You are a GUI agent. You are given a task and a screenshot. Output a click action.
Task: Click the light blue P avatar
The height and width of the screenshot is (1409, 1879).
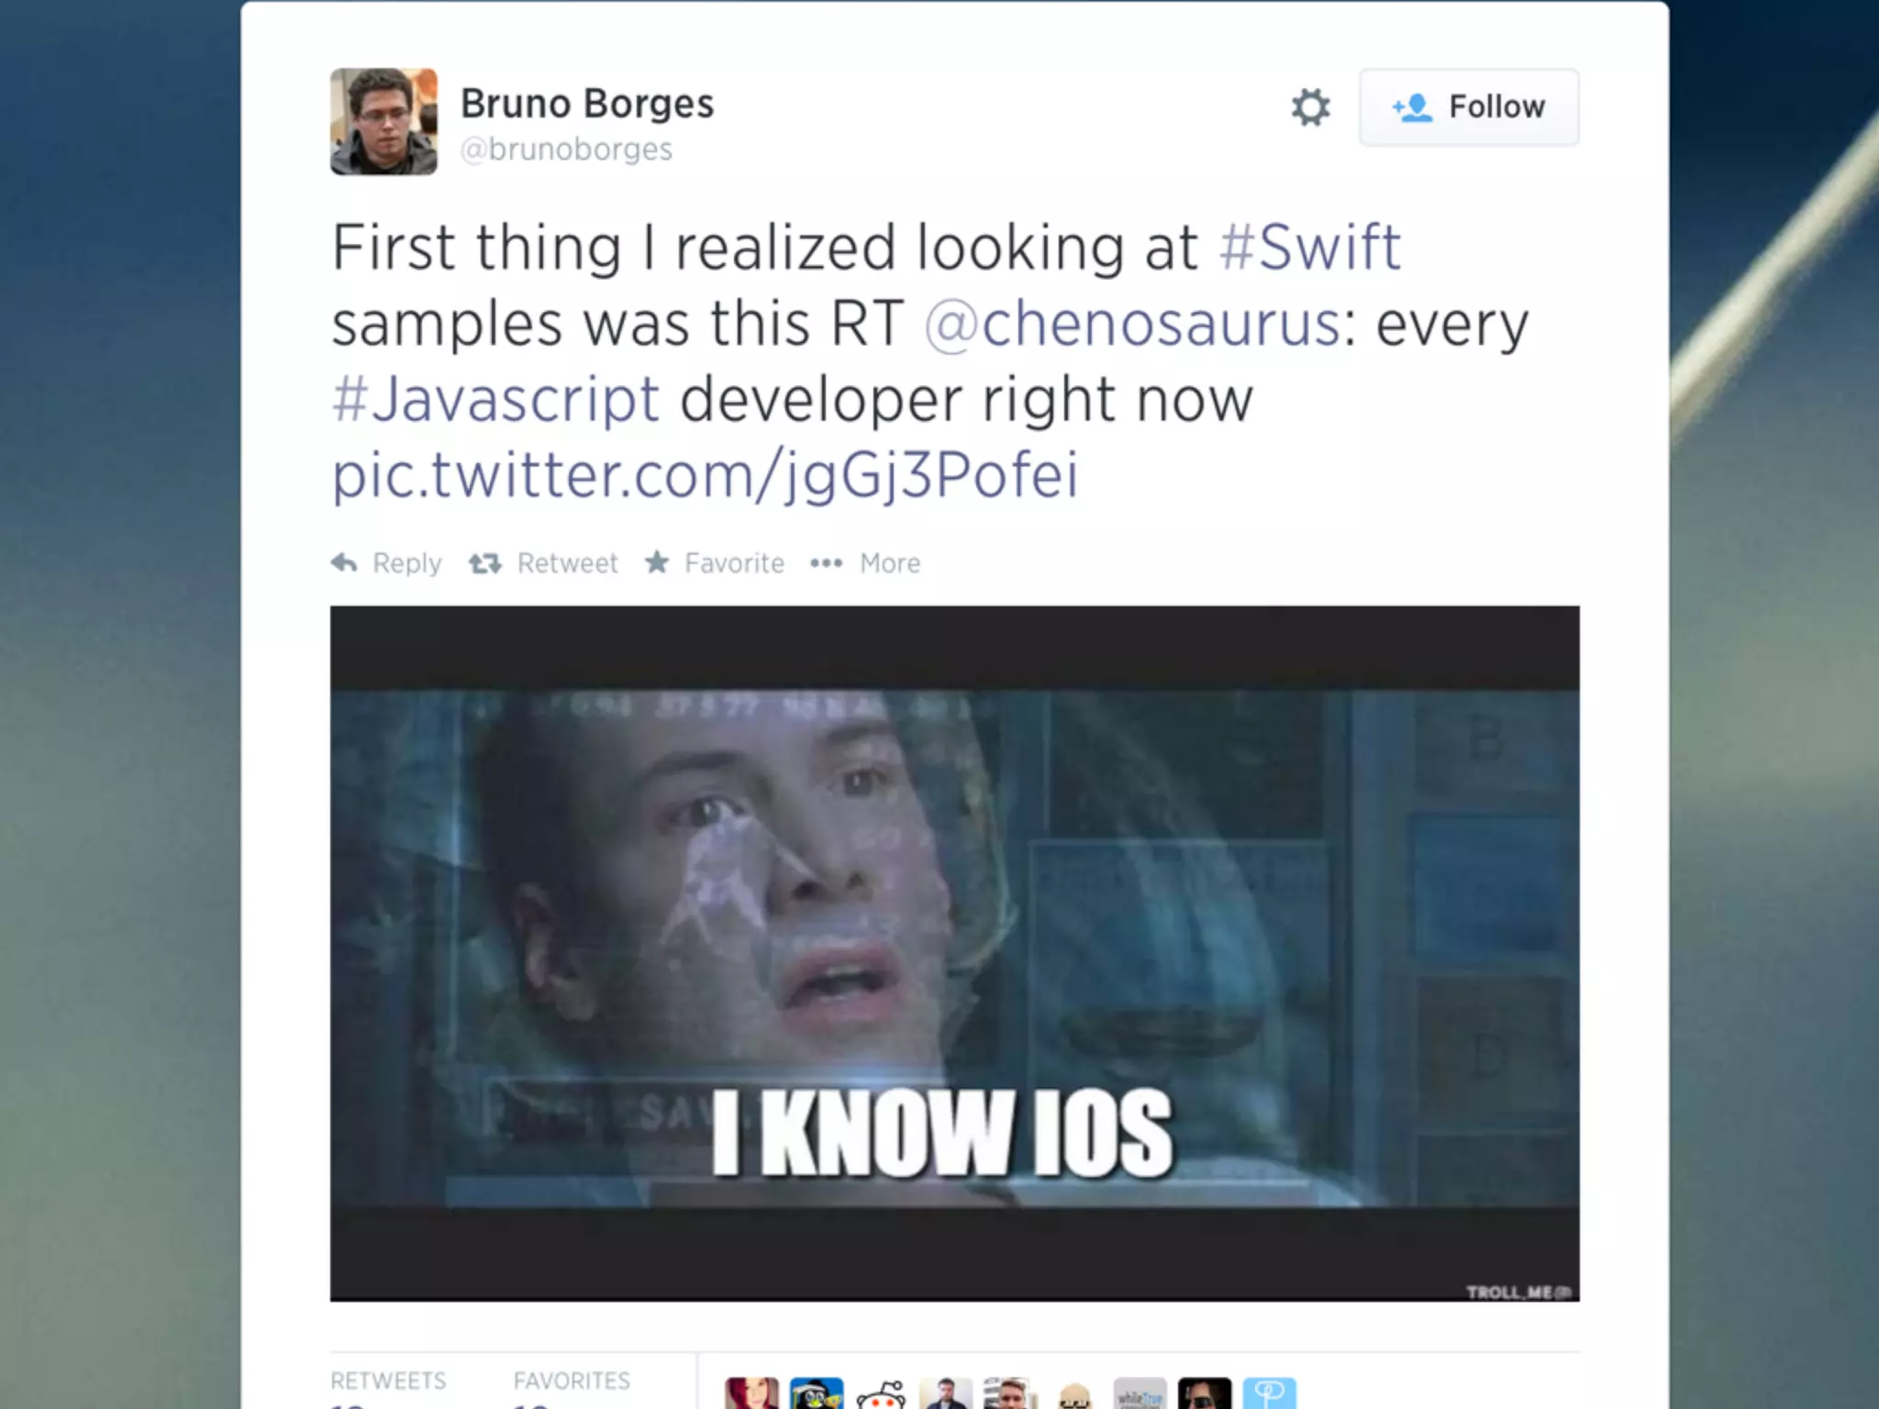(x=1270, y=1393)
